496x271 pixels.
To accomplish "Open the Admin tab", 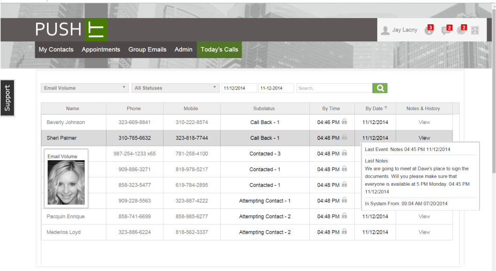I will pyautogui.click(x=183, y=49).
